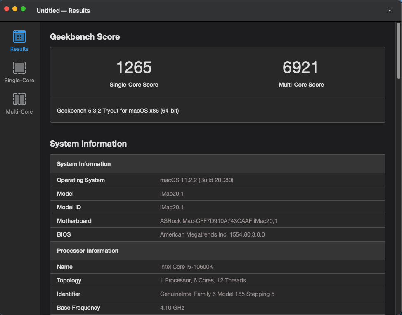
Task: Click the upload results icon in title bar
Action: point(390,10)
